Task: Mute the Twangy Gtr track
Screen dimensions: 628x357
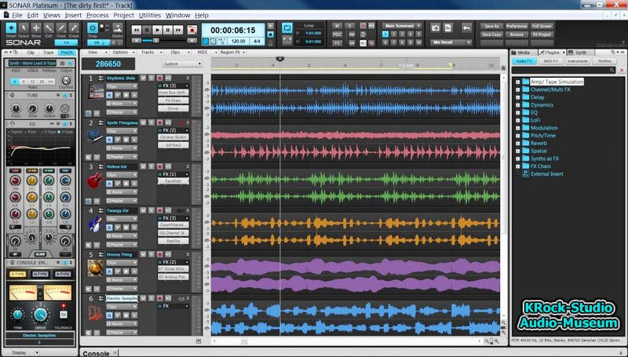Action: tap(143, 210)
